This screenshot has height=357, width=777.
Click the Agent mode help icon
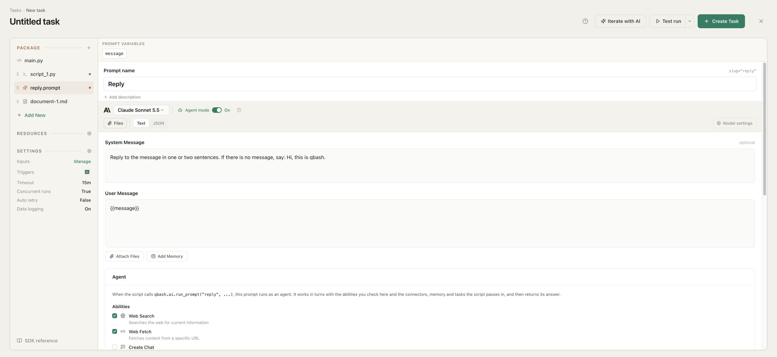239,110
